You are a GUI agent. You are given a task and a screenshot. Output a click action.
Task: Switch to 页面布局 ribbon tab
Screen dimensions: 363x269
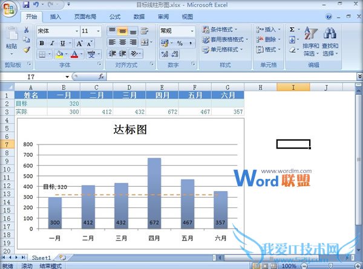(x=85, y=17)
